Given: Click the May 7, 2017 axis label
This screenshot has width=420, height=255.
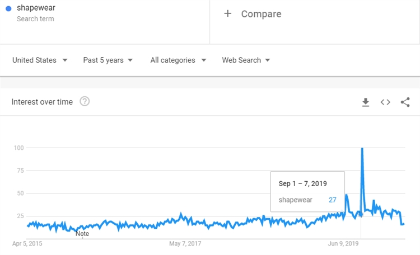Looking at the screenshot, I should click(x=185, y=244).
